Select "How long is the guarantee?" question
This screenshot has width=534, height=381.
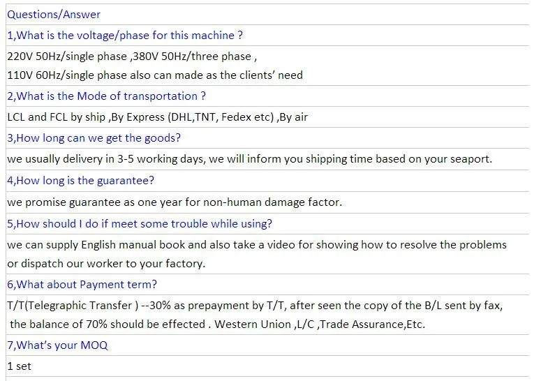click(x=80, y=181)
